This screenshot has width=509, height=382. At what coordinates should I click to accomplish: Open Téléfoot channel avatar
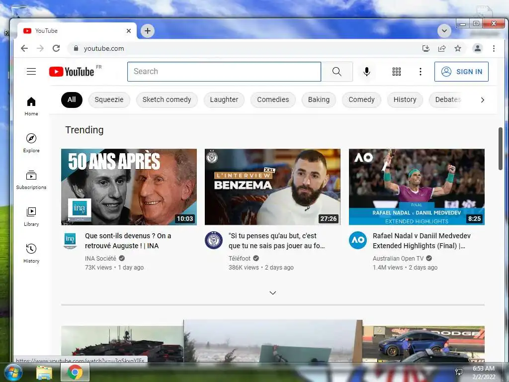(x=214, y=240)
